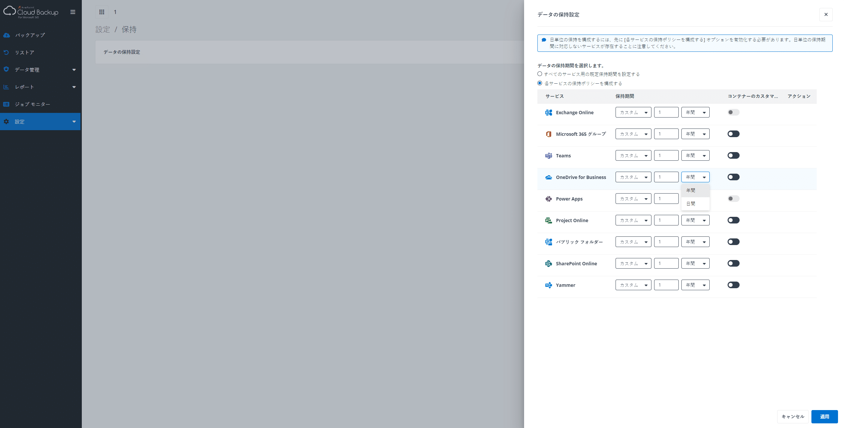
Task: Click the データ管理 shield icon
Action: [x=6, y=69]
